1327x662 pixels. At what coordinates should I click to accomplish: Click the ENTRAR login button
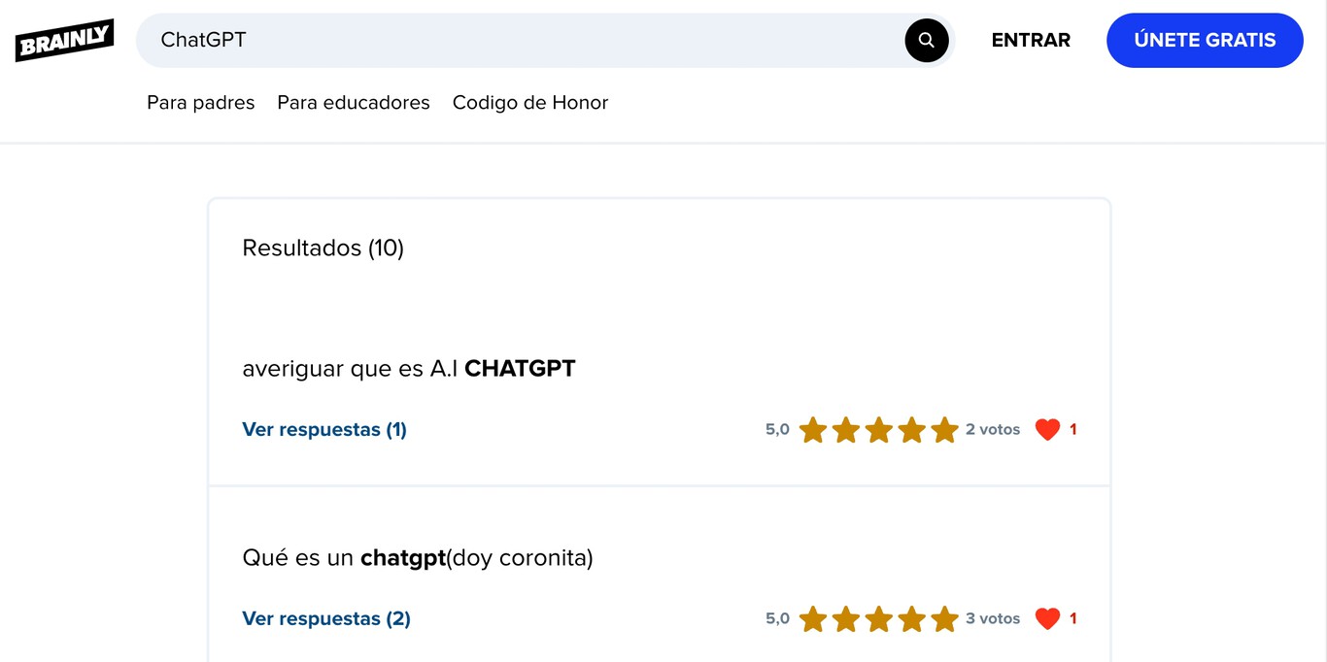[1031, 41]
